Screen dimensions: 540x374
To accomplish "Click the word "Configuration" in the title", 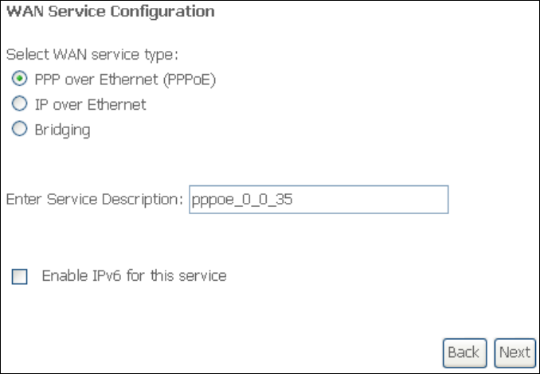I will pos(162,12).
